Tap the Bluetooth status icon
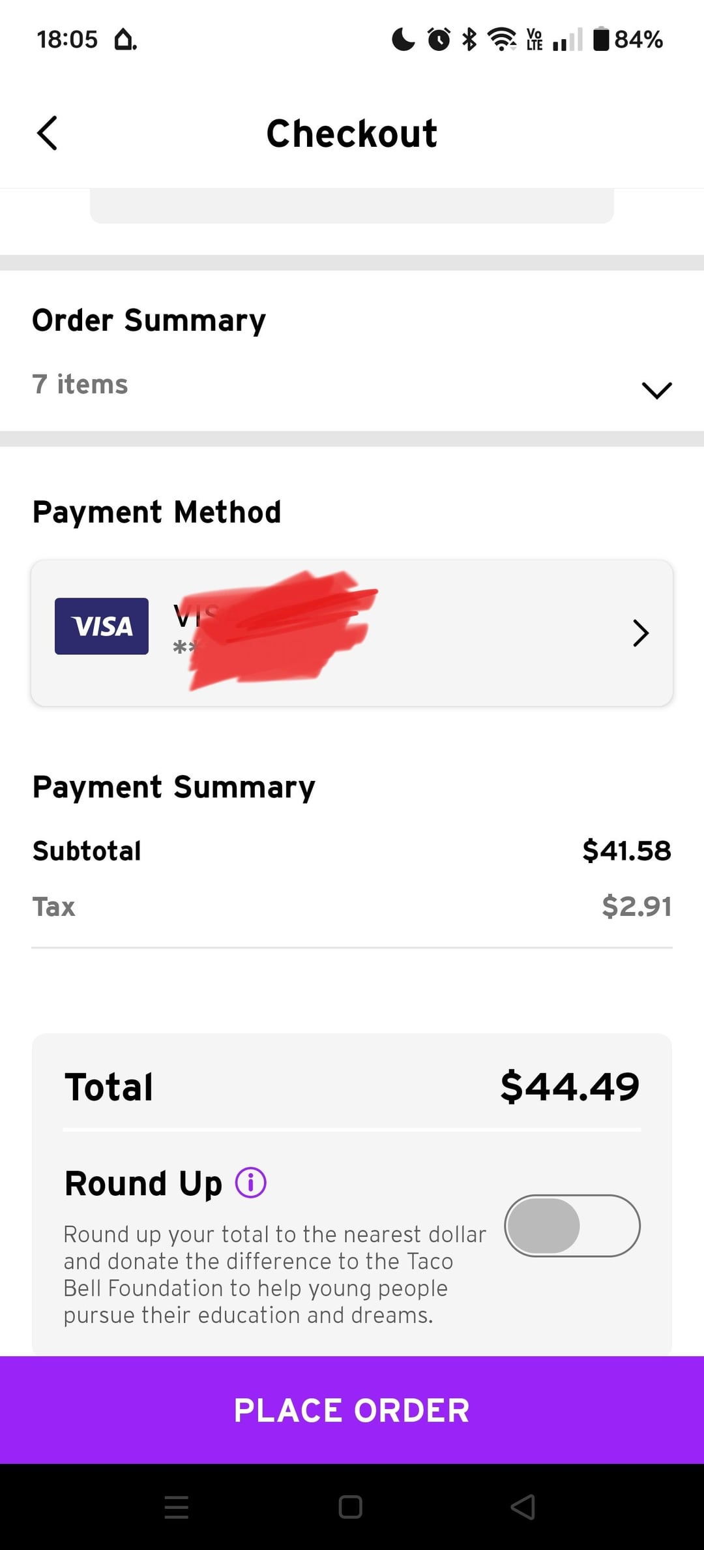 click(469, 39)
